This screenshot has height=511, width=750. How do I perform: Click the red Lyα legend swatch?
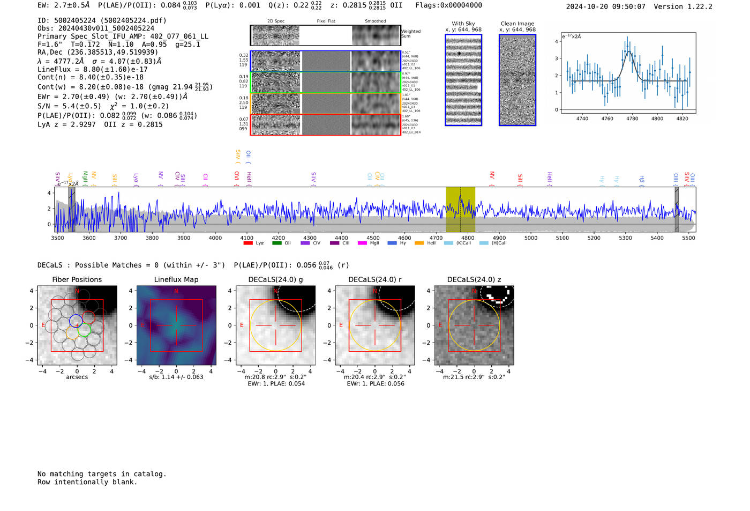click(x=247, y=243)
